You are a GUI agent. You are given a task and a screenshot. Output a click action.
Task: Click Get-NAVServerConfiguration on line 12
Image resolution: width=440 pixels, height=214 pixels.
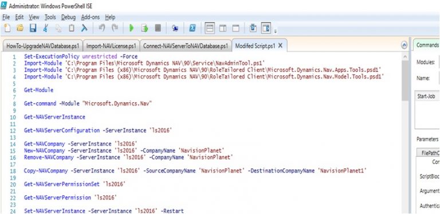[62, 130]
